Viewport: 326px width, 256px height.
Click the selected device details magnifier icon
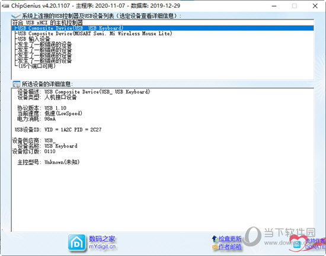pos(16,84)
